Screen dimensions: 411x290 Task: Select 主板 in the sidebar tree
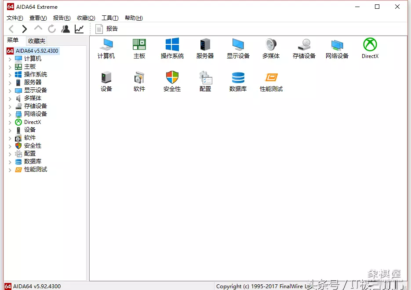click(30, 66)
